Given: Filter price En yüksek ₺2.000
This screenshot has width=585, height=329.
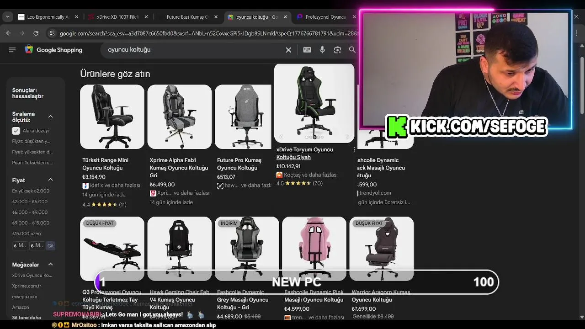Looking at the screenshot, I should [31, 191].
